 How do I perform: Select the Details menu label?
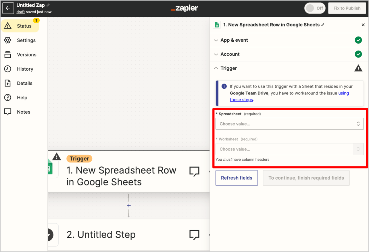pos(25,83)
